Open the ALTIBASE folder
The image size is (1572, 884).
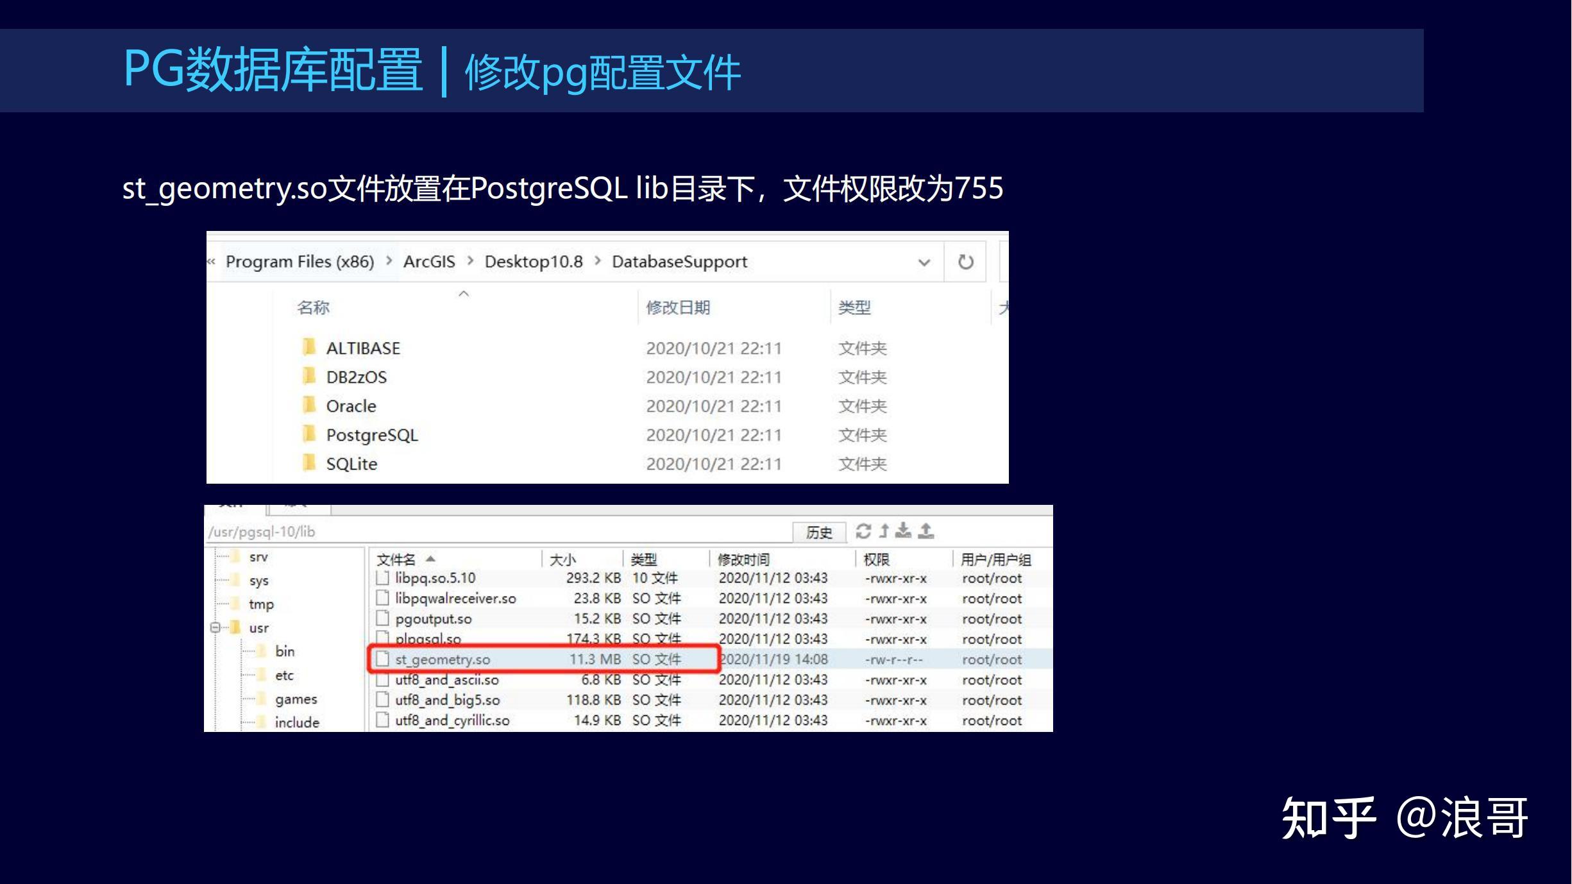pos(362,348)
